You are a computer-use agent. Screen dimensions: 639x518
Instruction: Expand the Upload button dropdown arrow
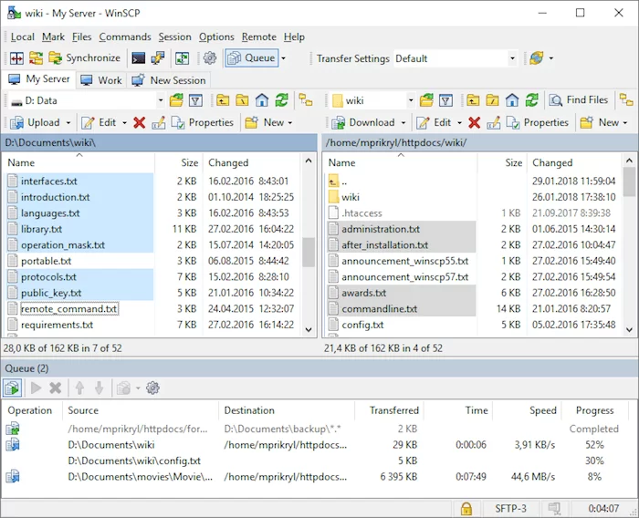(x=68, y=122)
